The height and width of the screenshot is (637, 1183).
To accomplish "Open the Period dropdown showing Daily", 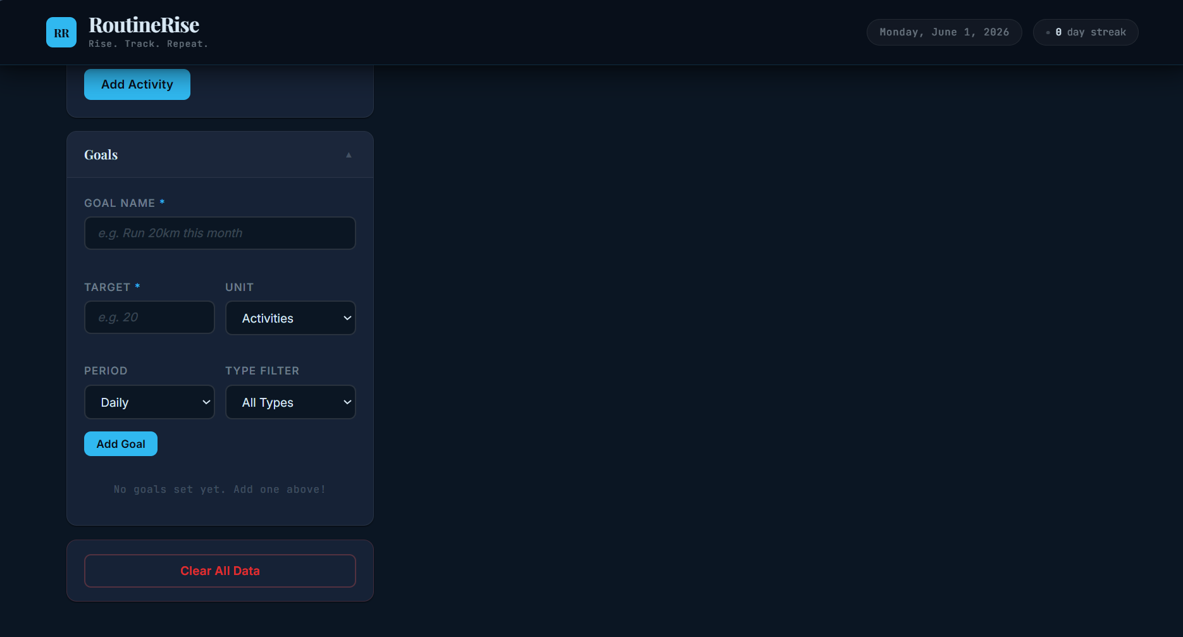I will [149, 402].
